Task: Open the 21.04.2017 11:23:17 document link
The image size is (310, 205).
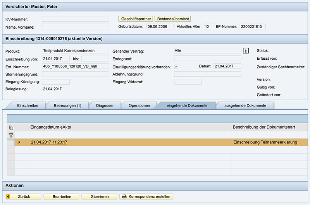Action: tap(49, 142)
